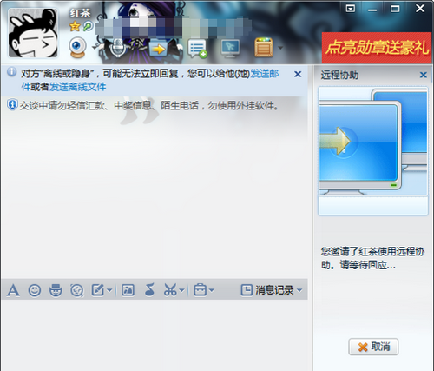This screenshot has height=371, width=434.
Task: Click the gold star level icon
Action: point(75,26)
